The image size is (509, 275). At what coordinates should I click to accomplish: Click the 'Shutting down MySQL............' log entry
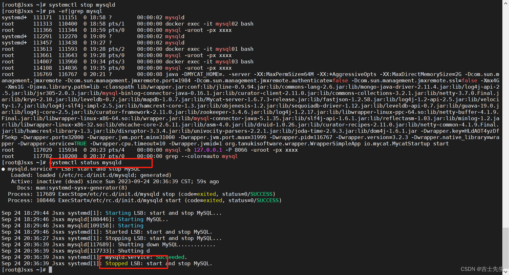(x=109, y=244)
